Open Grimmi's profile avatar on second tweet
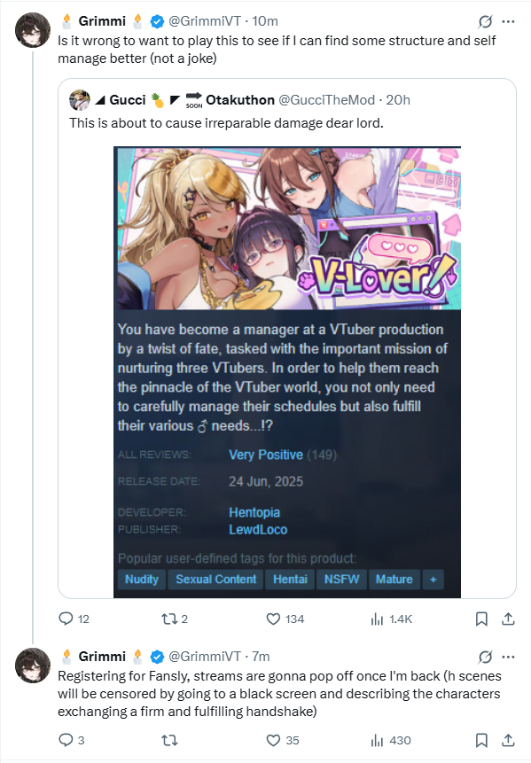Screen dimensions: 531x763 tap(33, 666)
